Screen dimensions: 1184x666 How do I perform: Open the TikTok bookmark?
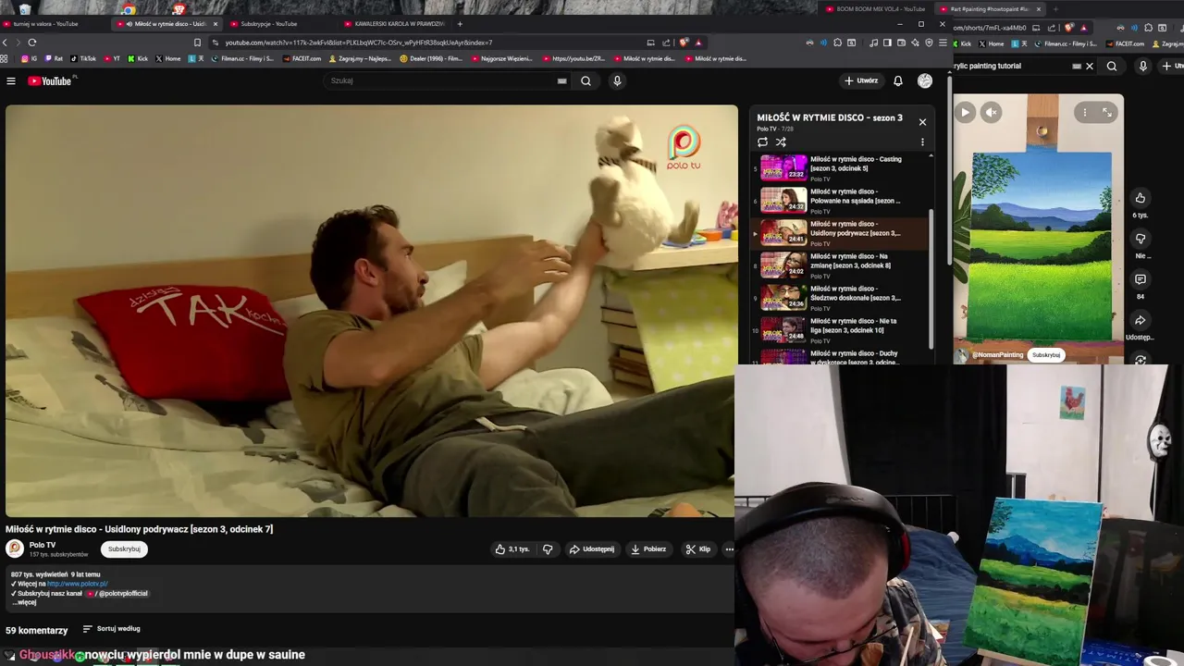[83, 59]
